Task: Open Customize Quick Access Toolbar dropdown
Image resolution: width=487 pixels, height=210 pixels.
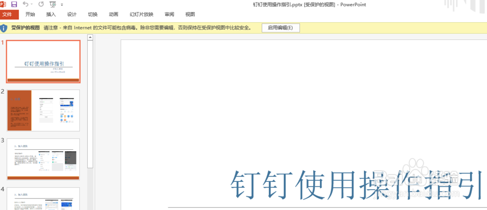Action: (62, 5)
